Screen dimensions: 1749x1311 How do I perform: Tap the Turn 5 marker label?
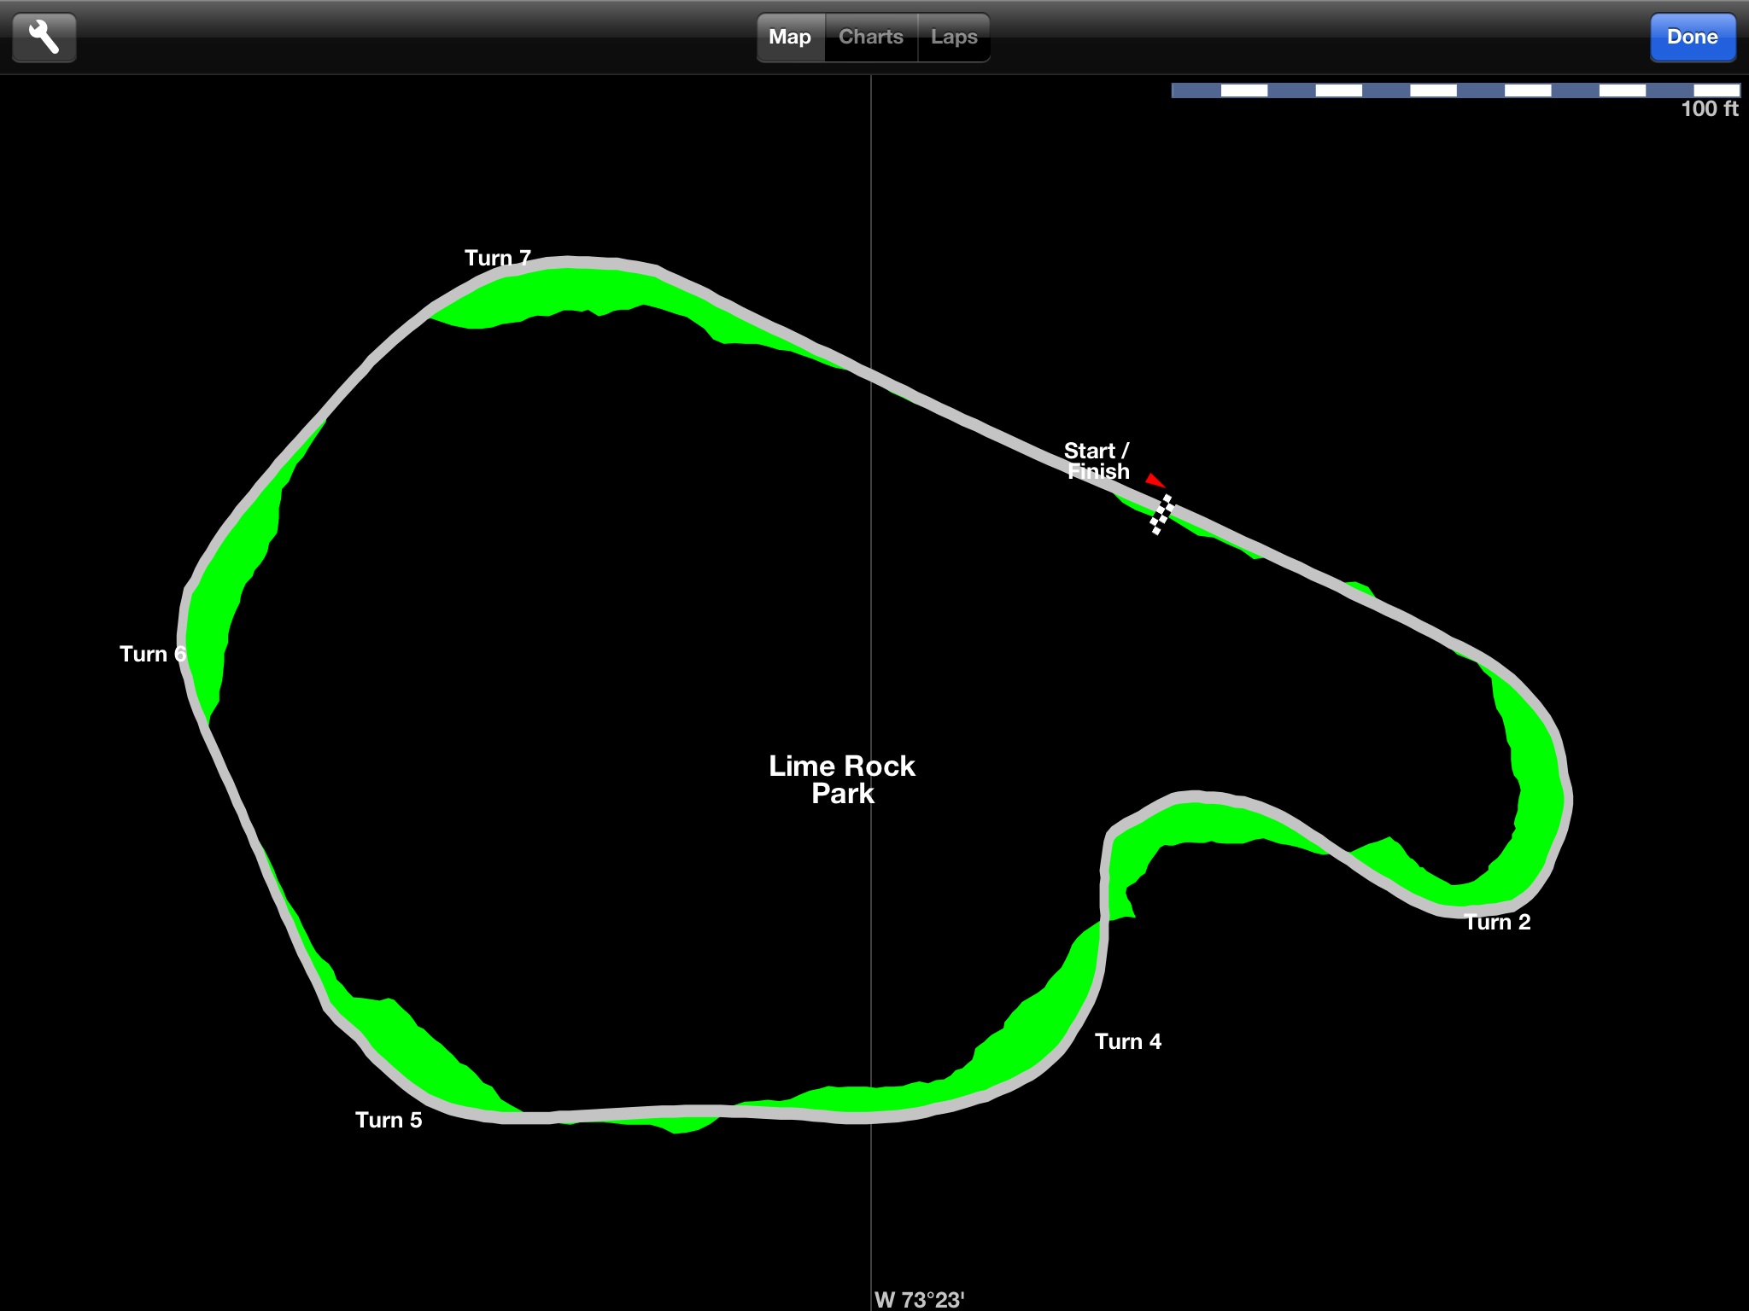pyautogui.click(x=389, y=1120)
